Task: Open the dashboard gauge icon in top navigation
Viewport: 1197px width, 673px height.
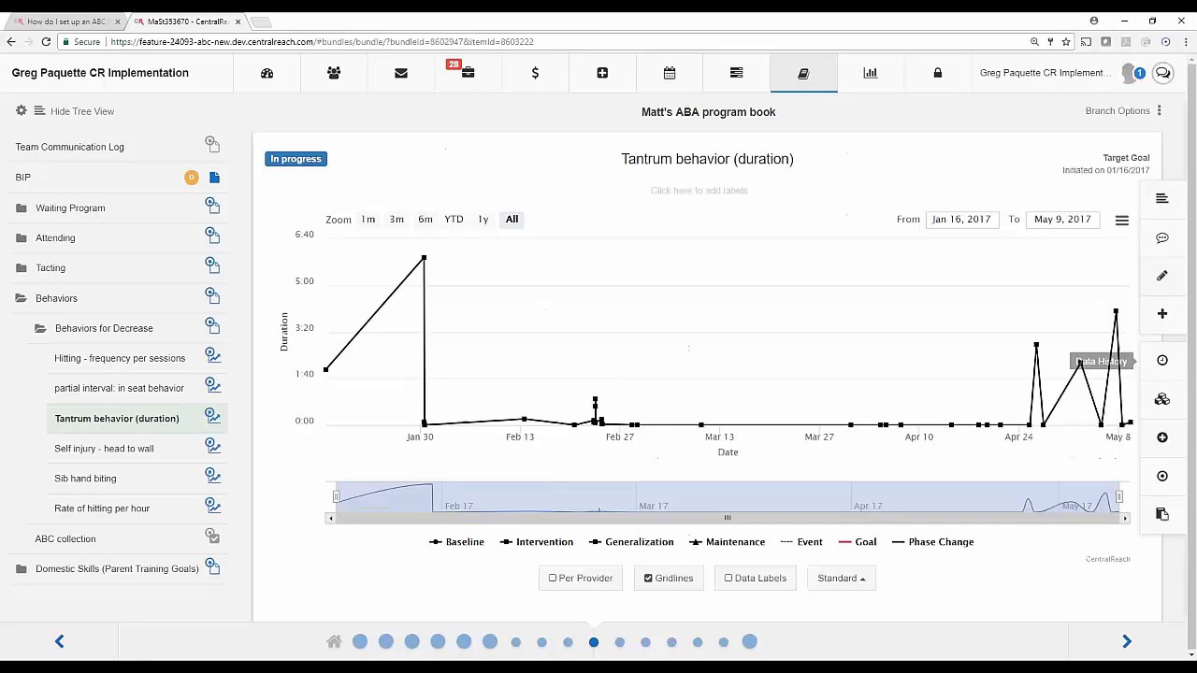Action: pyautogui.click(x=267, y=73)
